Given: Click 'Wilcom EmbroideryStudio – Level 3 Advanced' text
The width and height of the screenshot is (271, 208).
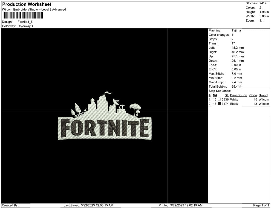Looking at the screenshot, I should 34,10.
